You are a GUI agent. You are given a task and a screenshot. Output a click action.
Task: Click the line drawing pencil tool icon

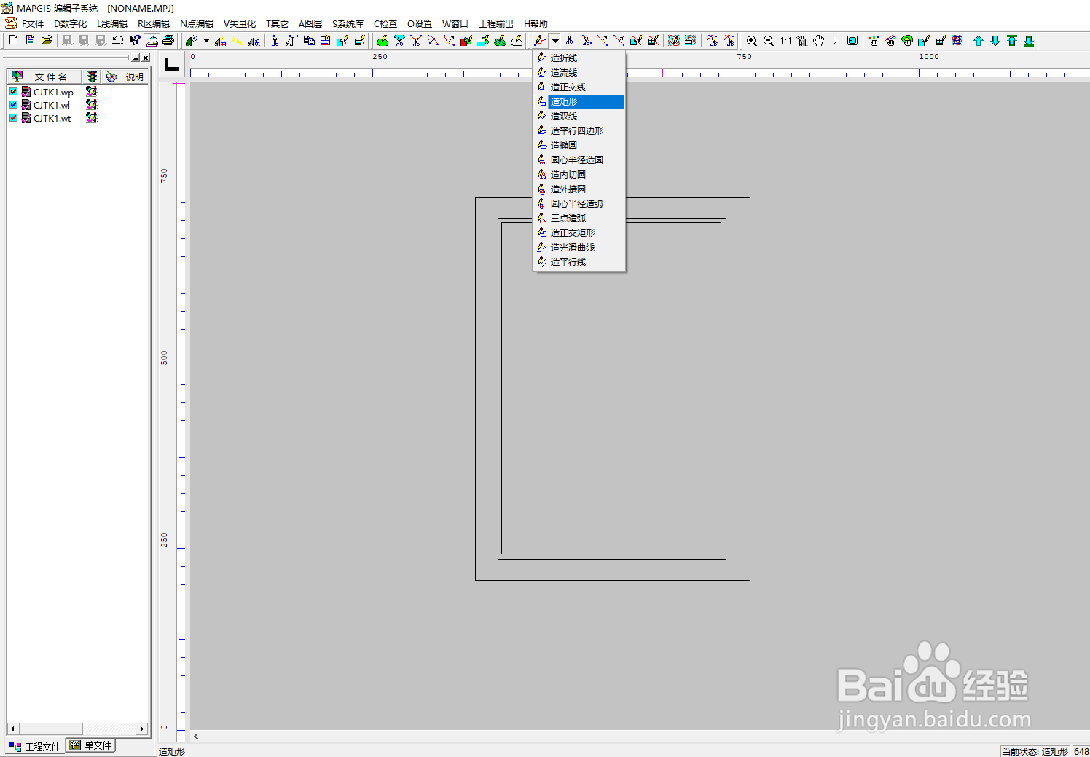click(x=540, y=41)
